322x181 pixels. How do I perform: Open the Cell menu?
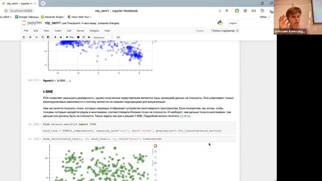(x=69, y=31)
